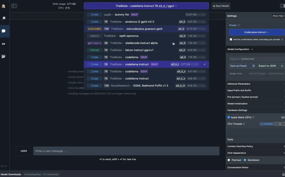Focus the user message input field
Screen dimensions: 285x177
pyautogui.click(x=126, y=151)
